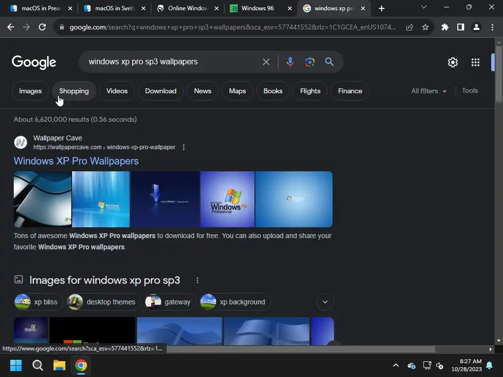Open the Windows Start menu
The width and height of the screenshot is (503, 377).
pos(16,365)
